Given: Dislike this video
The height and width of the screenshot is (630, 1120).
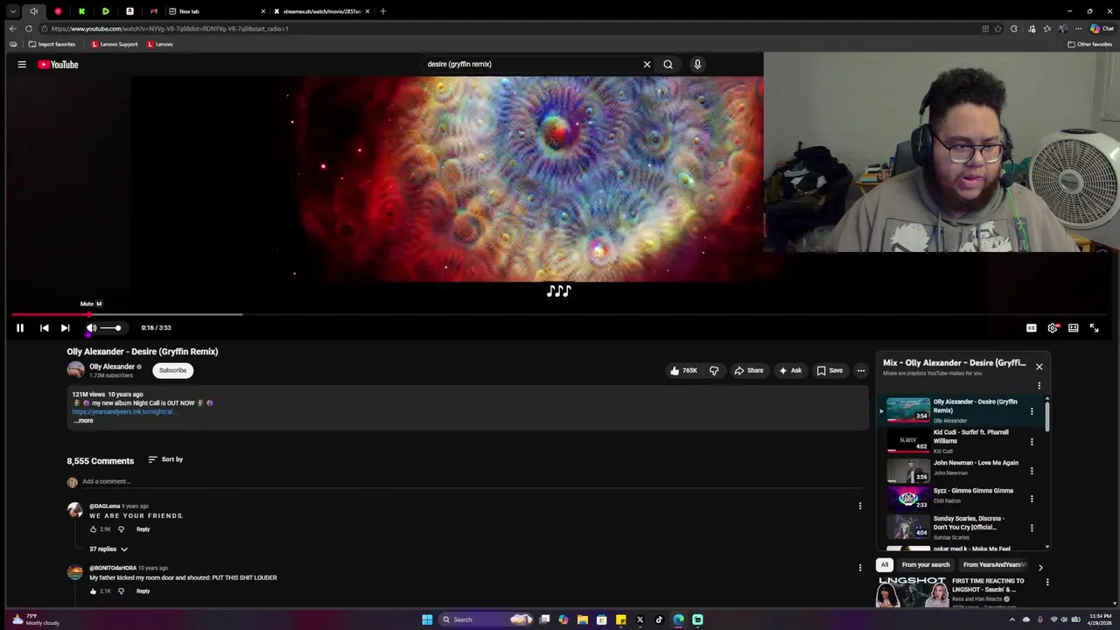Looking at the screenshot, I should 714,371.
